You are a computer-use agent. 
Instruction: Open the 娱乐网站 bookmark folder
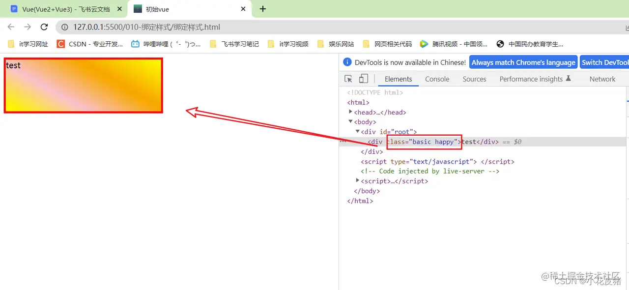336,44
